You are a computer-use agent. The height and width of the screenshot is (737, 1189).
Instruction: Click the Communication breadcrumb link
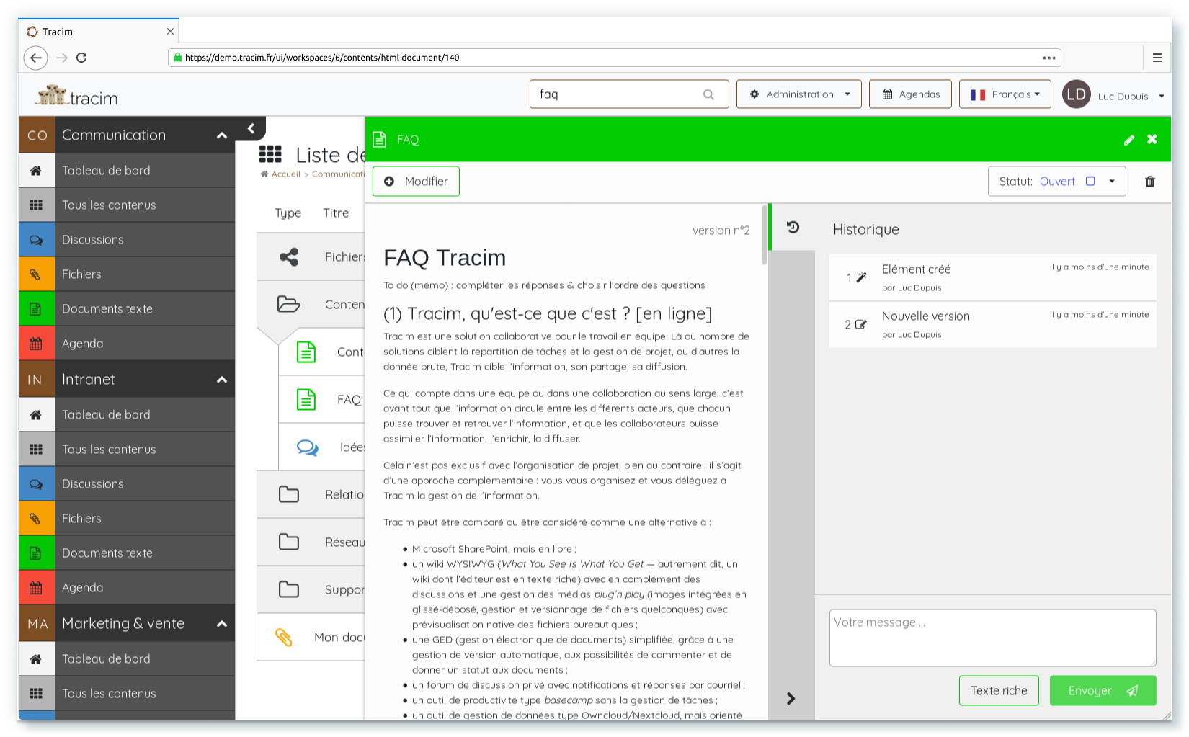click(x=338, y=174)
